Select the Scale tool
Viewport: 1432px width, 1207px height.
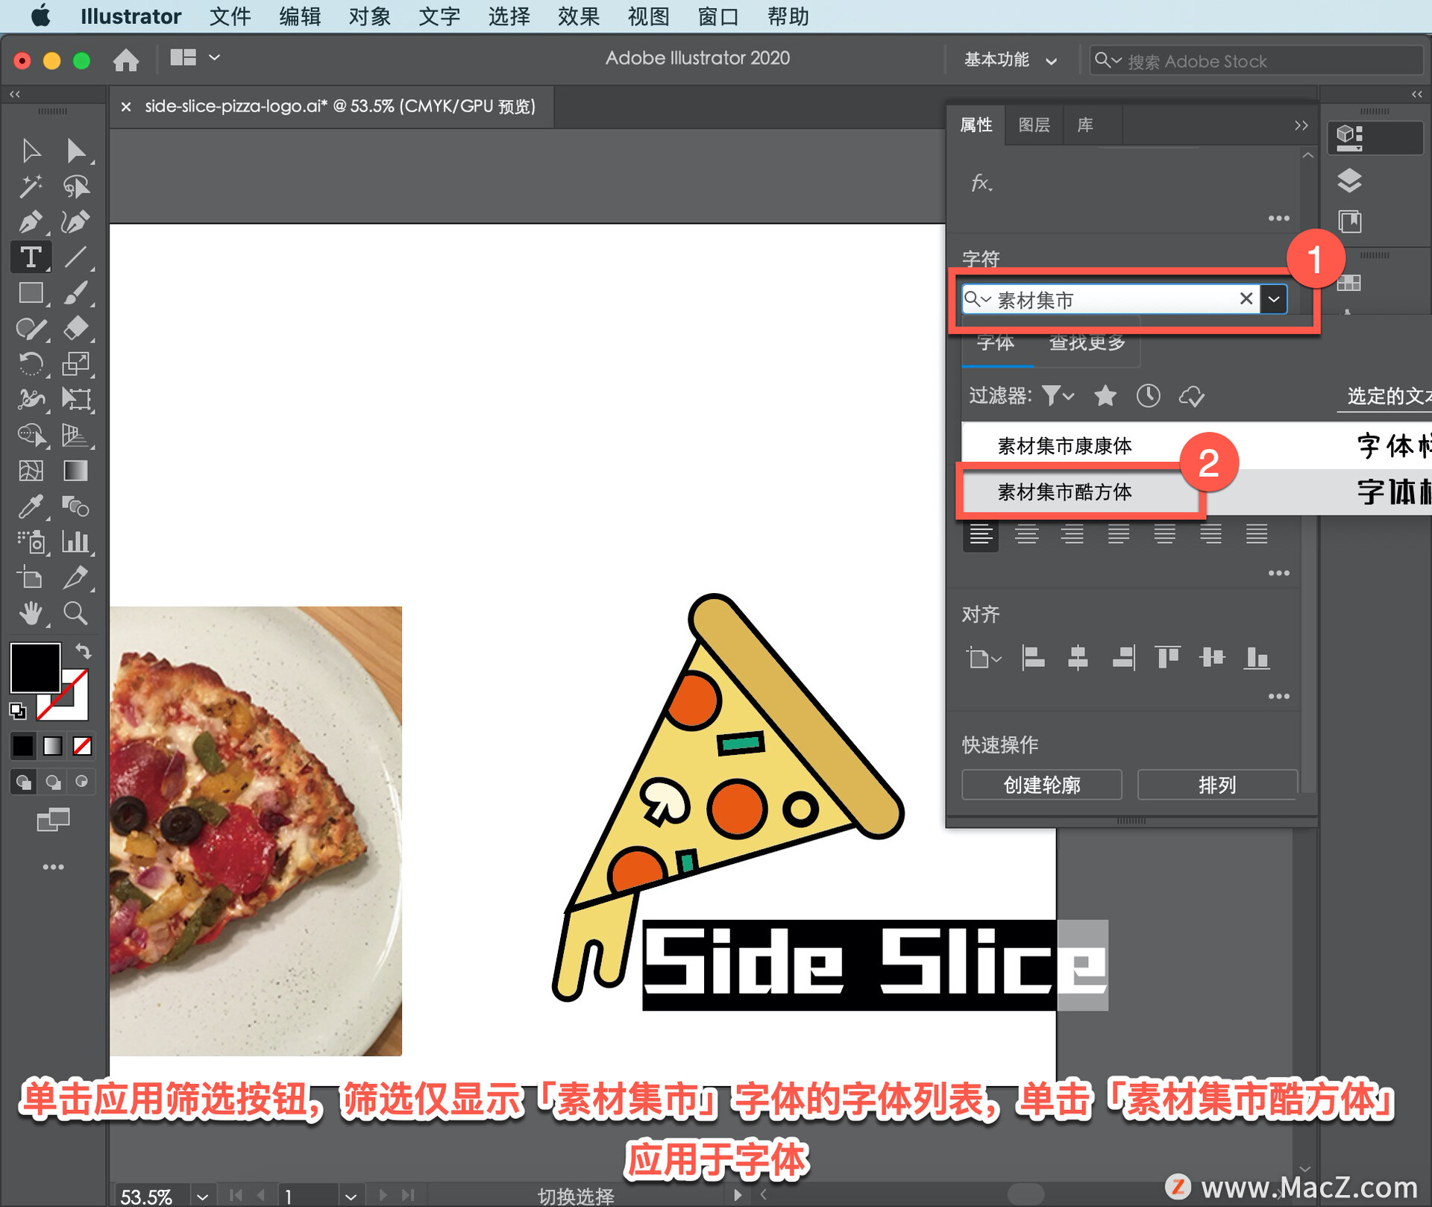click(x=75, y=364)
